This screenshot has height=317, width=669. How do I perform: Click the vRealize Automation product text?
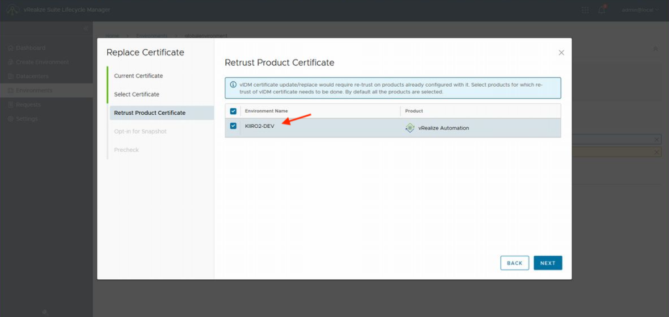[x=443, y=128]
